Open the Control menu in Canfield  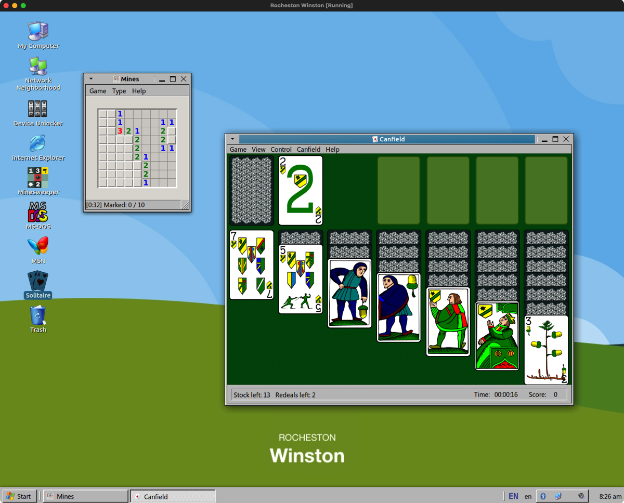(281, 150)
